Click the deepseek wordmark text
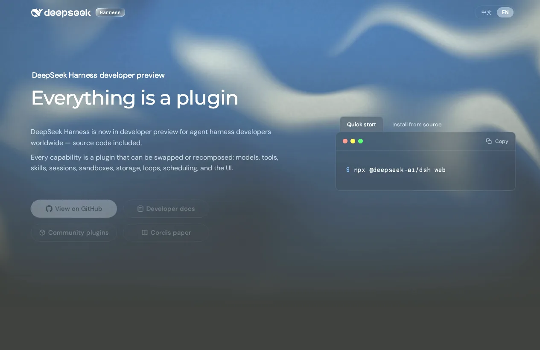 pos(67,13)
